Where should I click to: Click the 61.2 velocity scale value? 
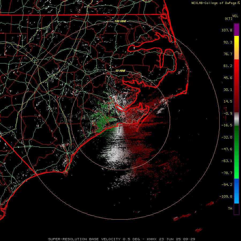[228, 66]
